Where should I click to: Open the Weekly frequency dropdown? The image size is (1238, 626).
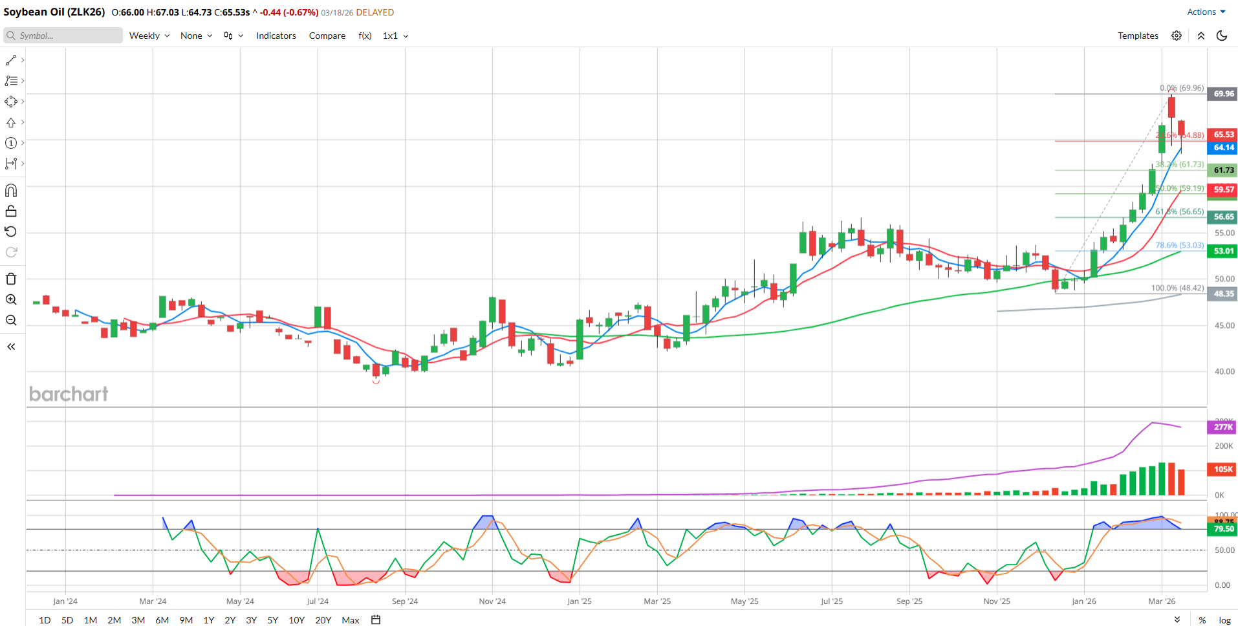(x=149, y=36)
